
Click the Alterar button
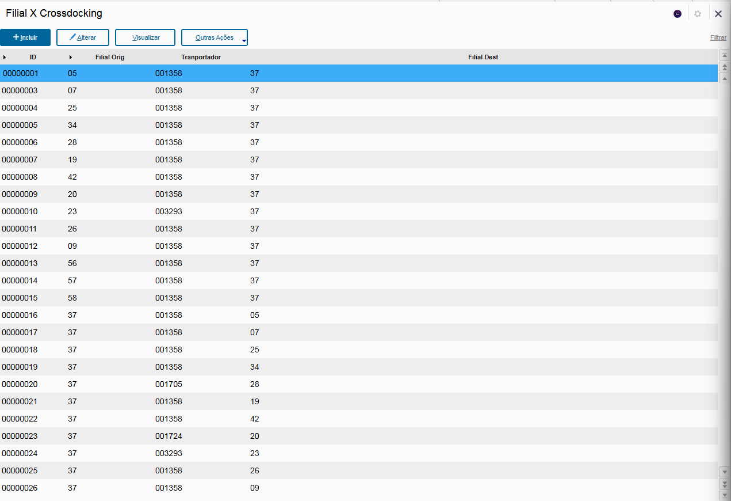click(x=83, y=37)
